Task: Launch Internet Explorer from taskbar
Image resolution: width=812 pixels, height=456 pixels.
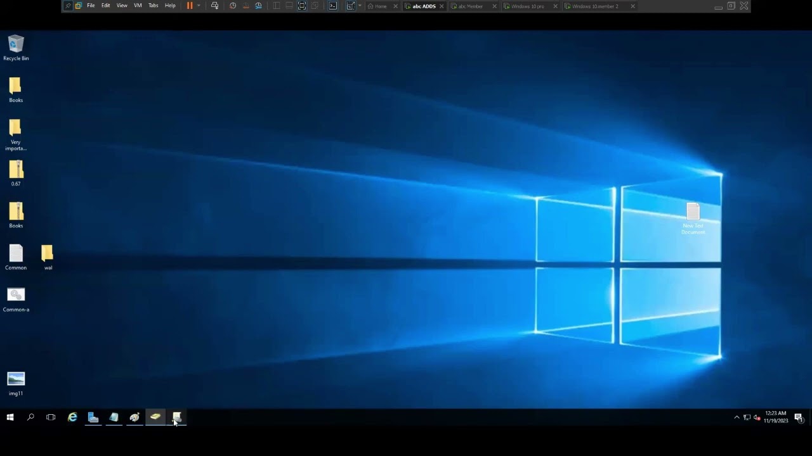Action: pos(72,417)
